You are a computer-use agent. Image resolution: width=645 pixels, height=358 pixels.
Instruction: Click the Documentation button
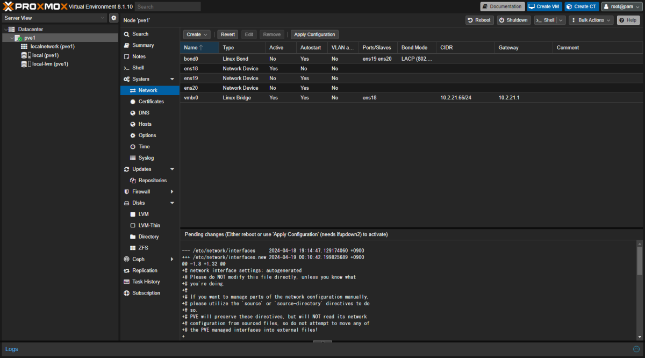(x=503, y=6)
